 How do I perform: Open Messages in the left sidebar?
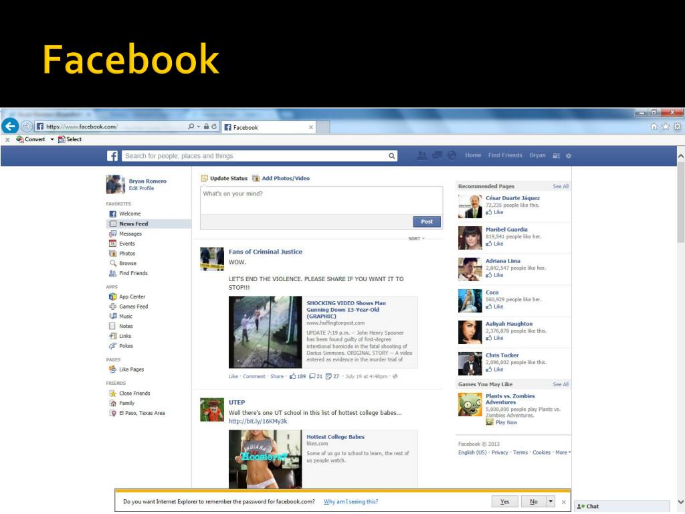coord(125,234)
